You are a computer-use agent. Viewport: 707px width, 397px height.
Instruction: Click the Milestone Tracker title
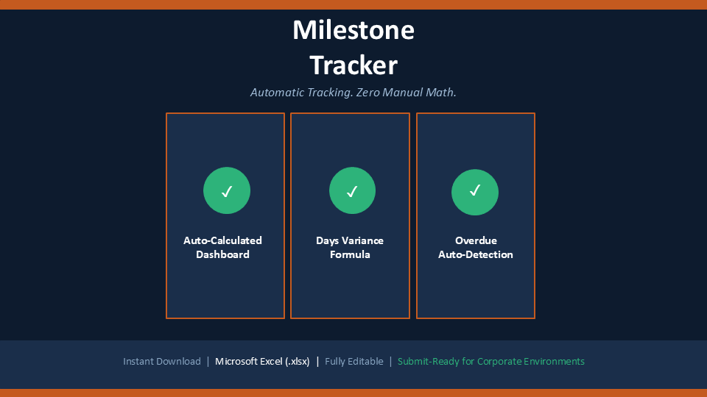(x=353, y=47)
